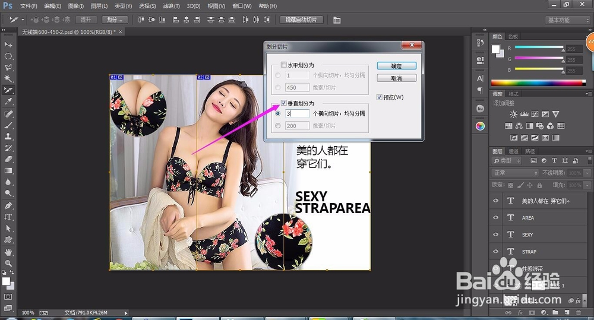Image resolution: width=594 pixels, height=320 pixels.
Task: Switch to the 色板 tab
Action: 513,36
